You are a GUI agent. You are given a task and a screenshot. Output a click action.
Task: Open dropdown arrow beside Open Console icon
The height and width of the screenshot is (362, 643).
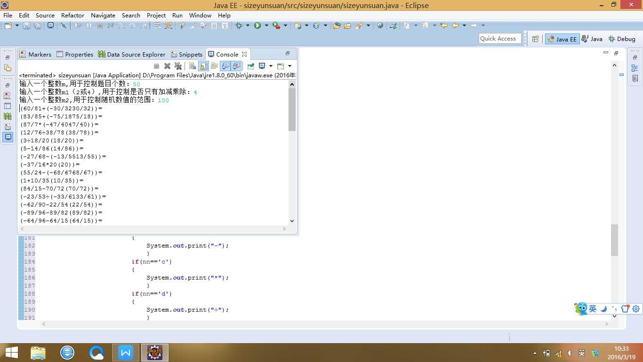coord(290,66)
